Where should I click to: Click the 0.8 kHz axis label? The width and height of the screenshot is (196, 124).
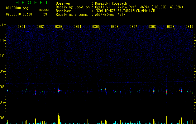tap(3, 87)
